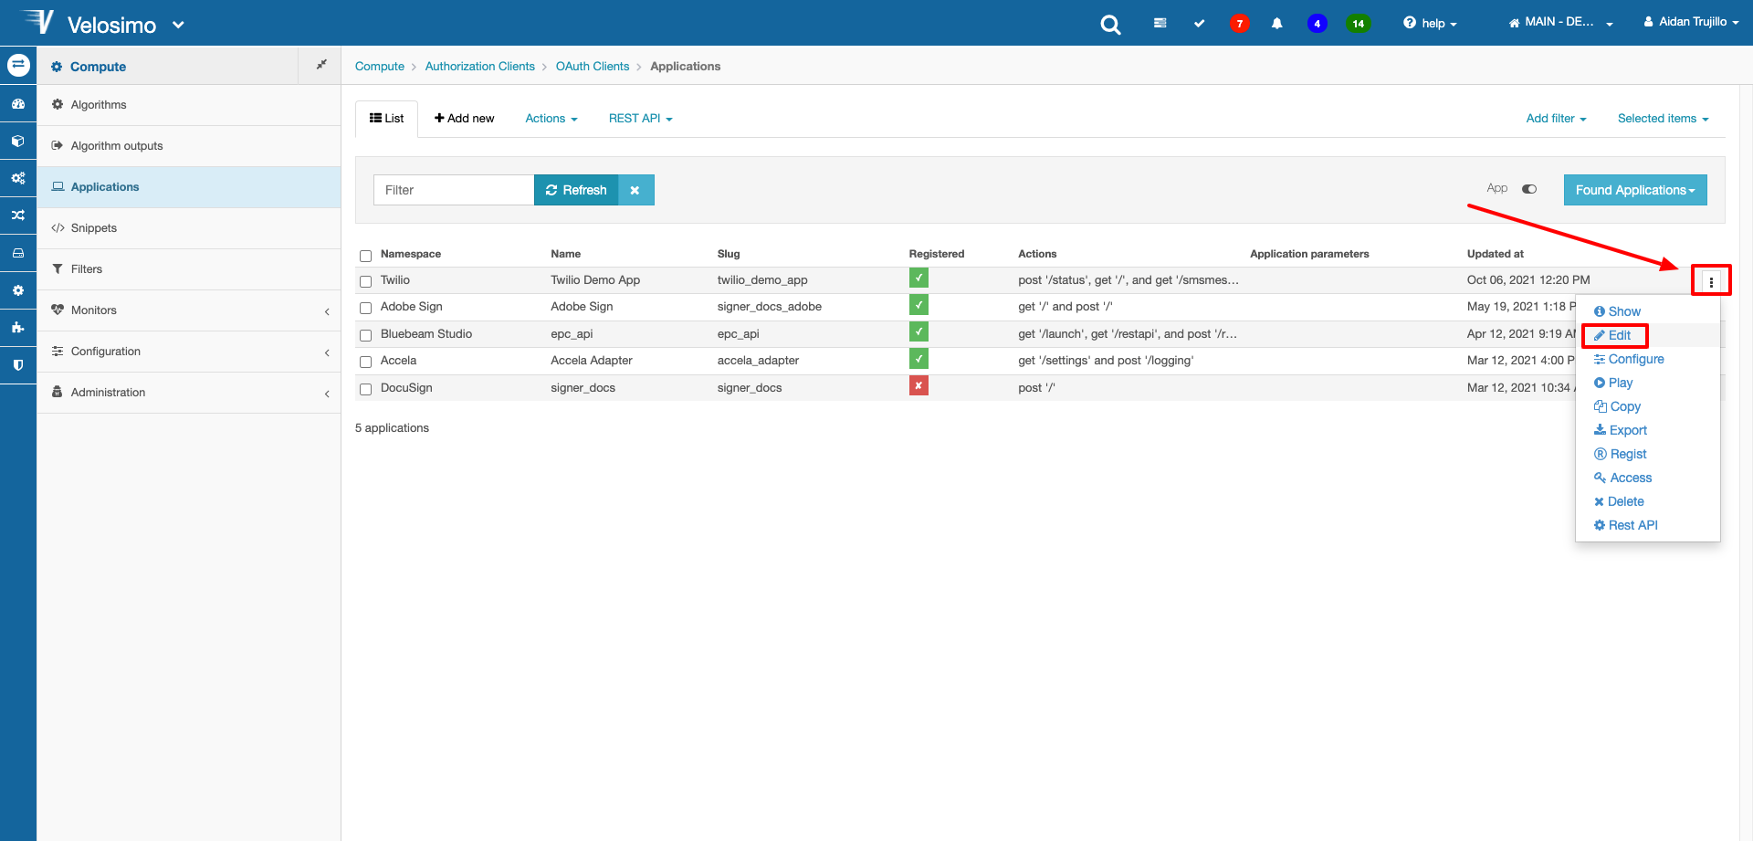1753x841 pixels.
Task: Tick the checkbox for DocuSign row
Action: tap(365, 389)
